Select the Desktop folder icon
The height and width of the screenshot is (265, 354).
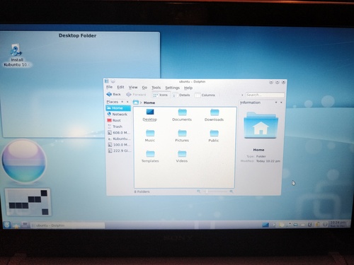pyautogui.click(x=150, y=114)
